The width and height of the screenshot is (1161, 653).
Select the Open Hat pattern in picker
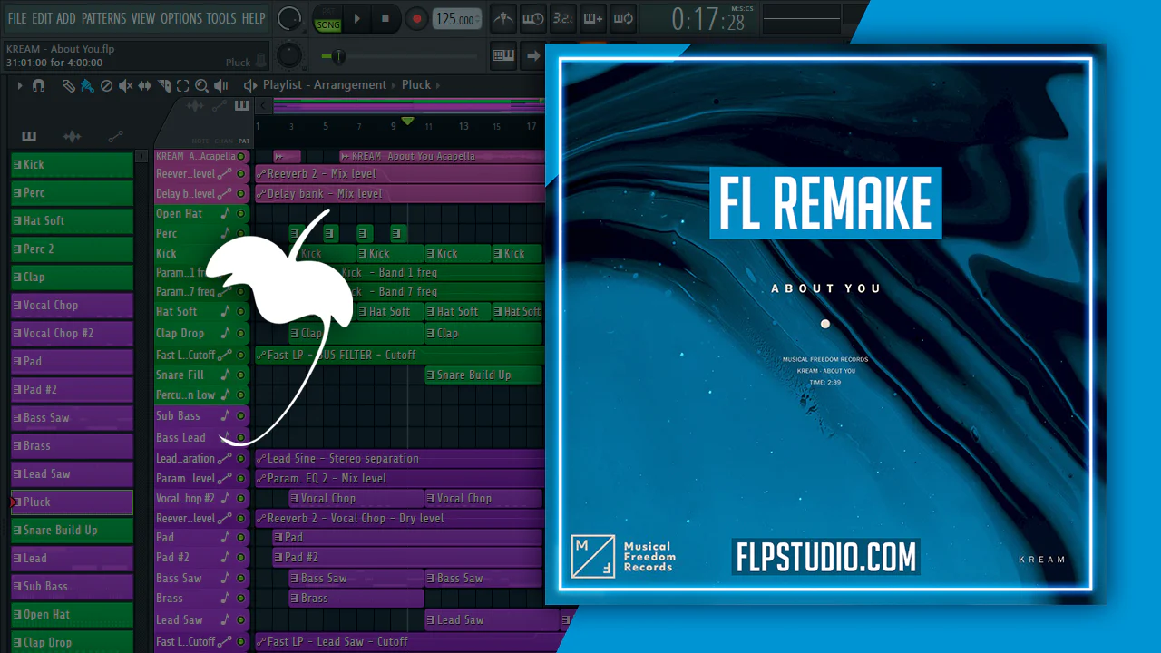pos(72,615)
